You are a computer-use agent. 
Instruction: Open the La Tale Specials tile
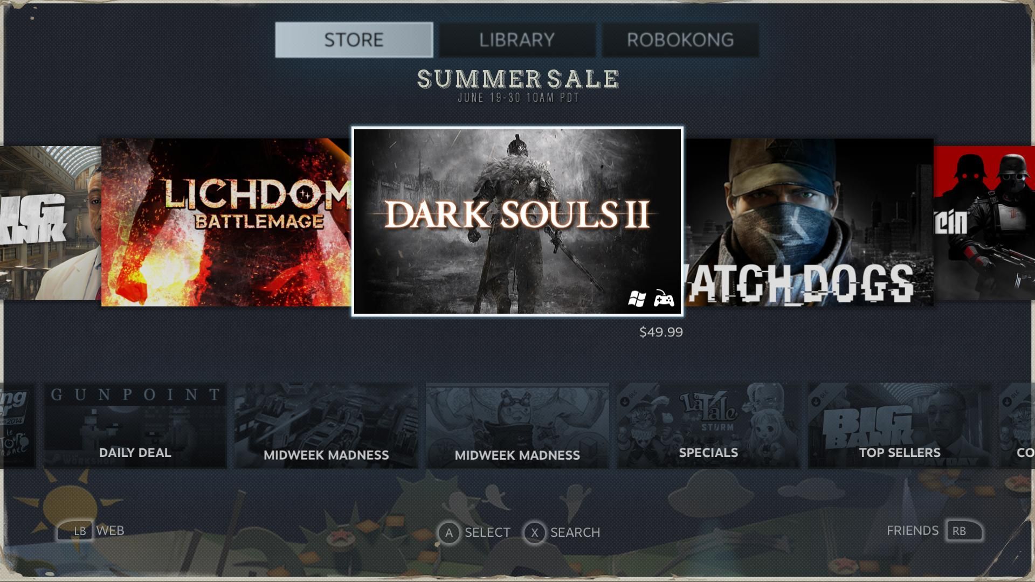pyautogui.click(x=708, y=425)
